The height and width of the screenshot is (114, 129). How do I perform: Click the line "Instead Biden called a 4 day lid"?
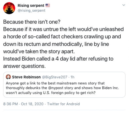click(x=38, y=59)
